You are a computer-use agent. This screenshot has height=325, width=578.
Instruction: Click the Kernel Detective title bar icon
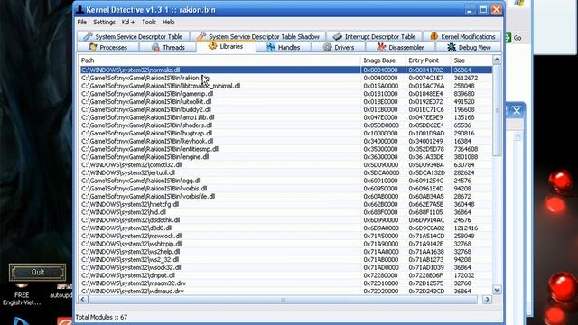click(80, 10)
